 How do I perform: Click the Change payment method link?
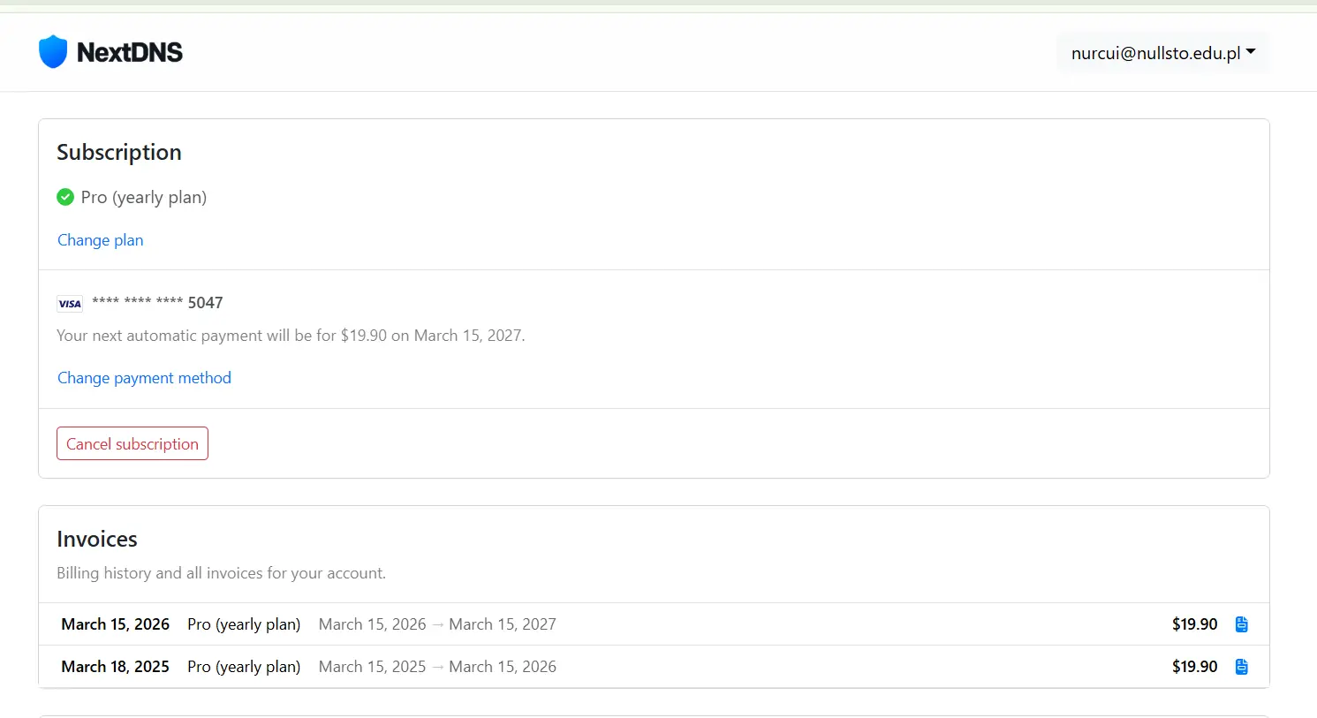click(144, 378)
